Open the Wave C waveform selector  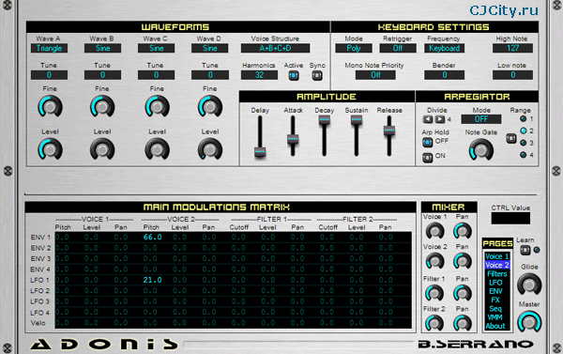[156, 48]
